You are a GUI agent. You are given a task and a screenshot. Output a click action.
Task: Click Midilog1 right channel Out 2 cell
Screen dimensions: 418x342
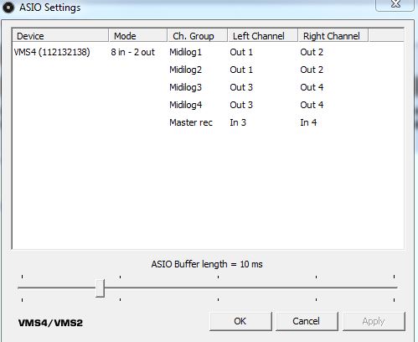pos(312,52)
